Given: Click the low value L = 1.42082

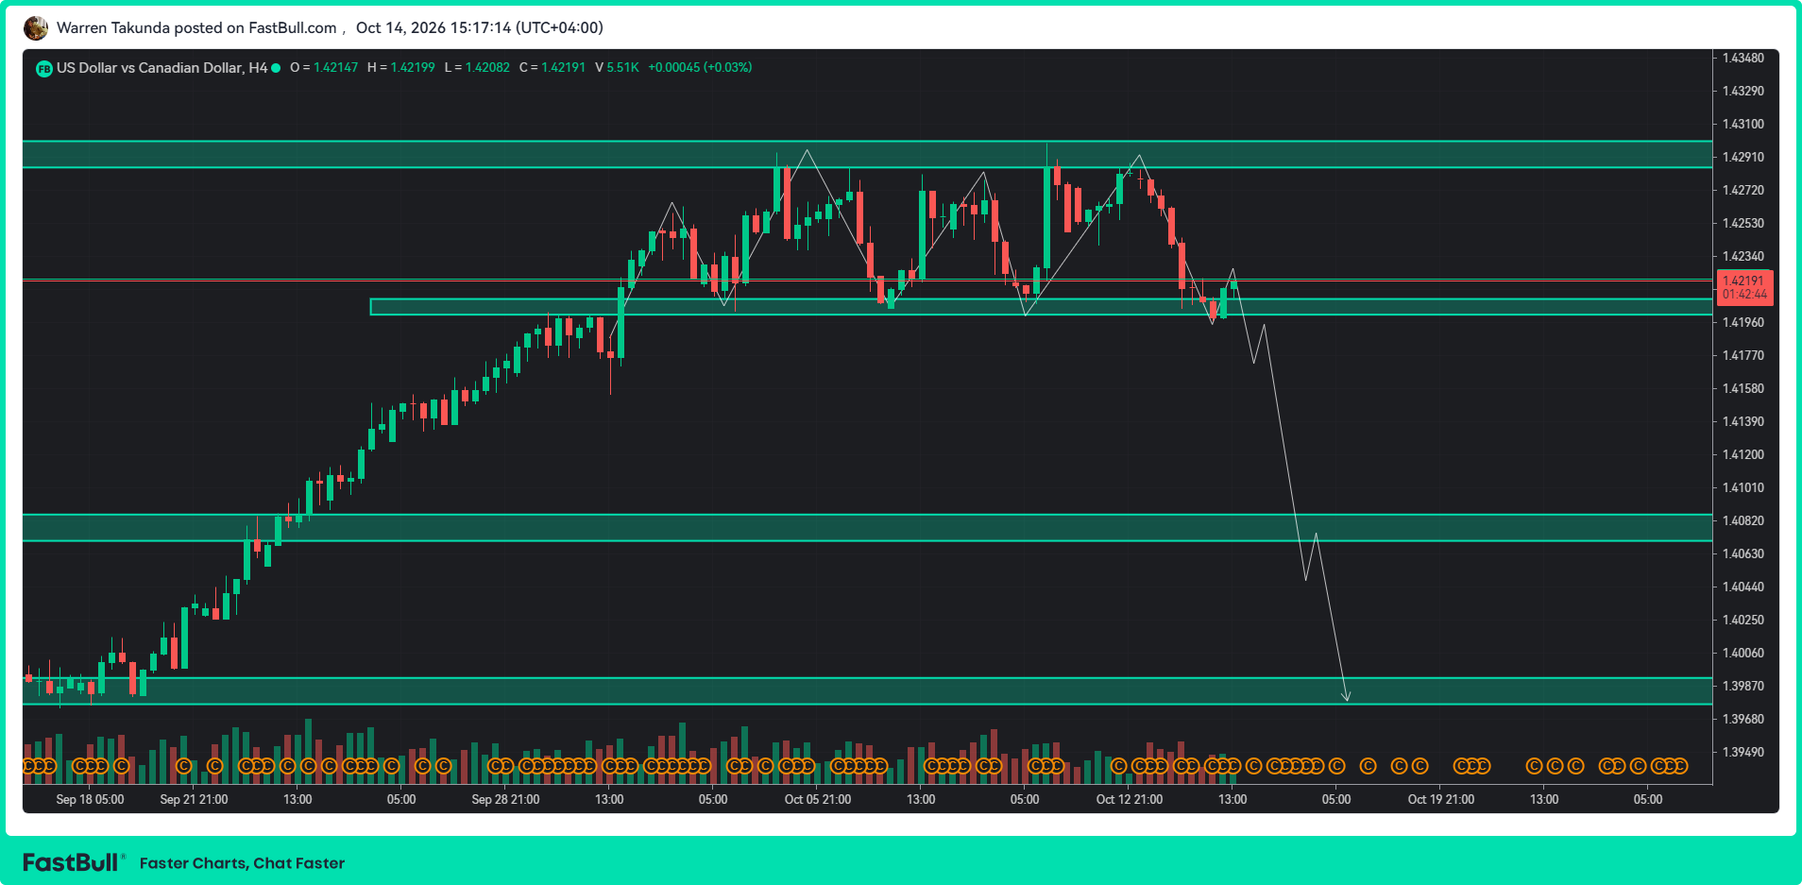Looking at the screenshot, I should coord(477,68).
